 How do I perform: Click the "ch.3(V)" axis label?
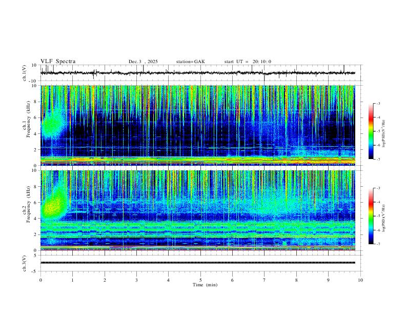[25, 263]
